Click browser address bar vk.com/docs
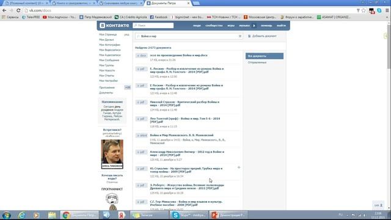 click(189, 10)
